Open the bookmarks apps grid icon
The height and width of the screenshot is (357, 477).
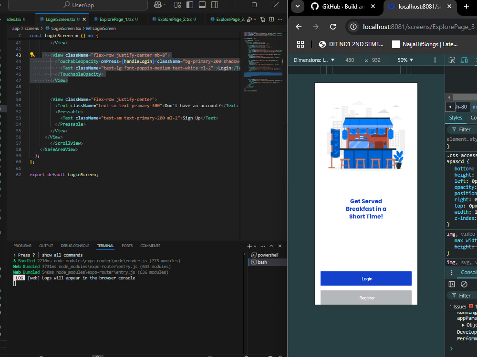[x=301, y=44]
